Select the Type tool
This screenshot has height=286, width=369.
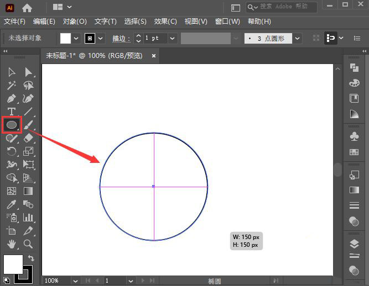[12, 112]
